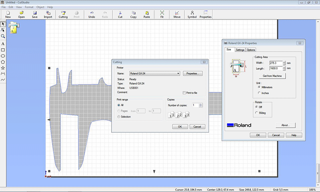
Task: Click the Number of copies field
Action: click(x=196, y=105)
